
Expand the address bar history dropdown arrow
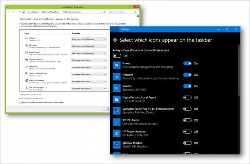coord(101,12)
